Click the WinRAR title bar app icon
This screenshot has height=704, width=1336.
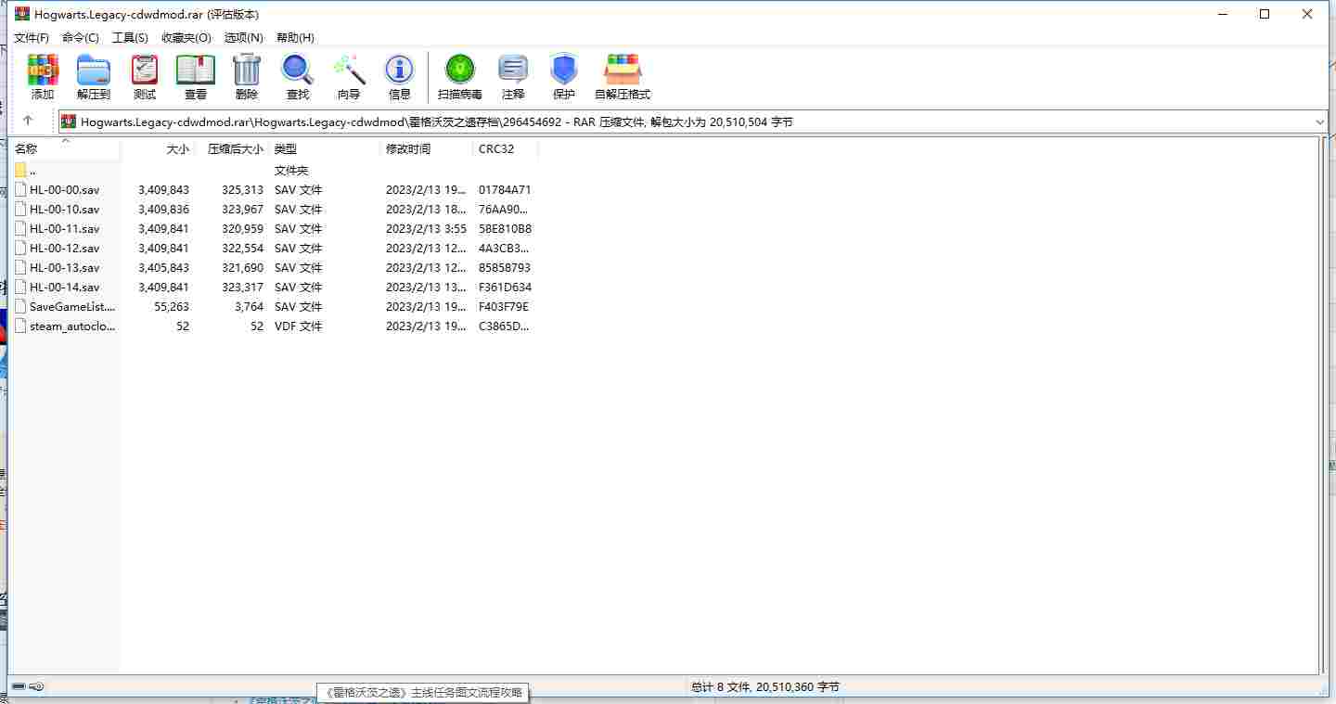[22, 14]
